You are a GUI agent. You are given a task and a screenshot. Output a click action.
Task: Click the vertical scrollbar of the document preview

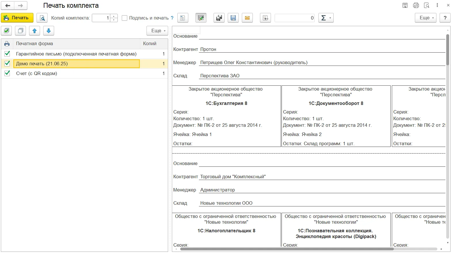448,49
